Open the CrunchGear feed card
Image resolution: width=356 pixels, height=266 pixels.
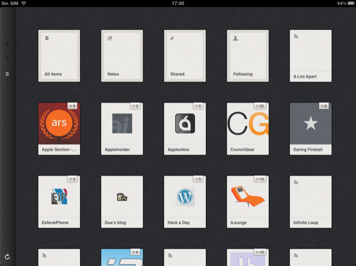coord(248,129)
